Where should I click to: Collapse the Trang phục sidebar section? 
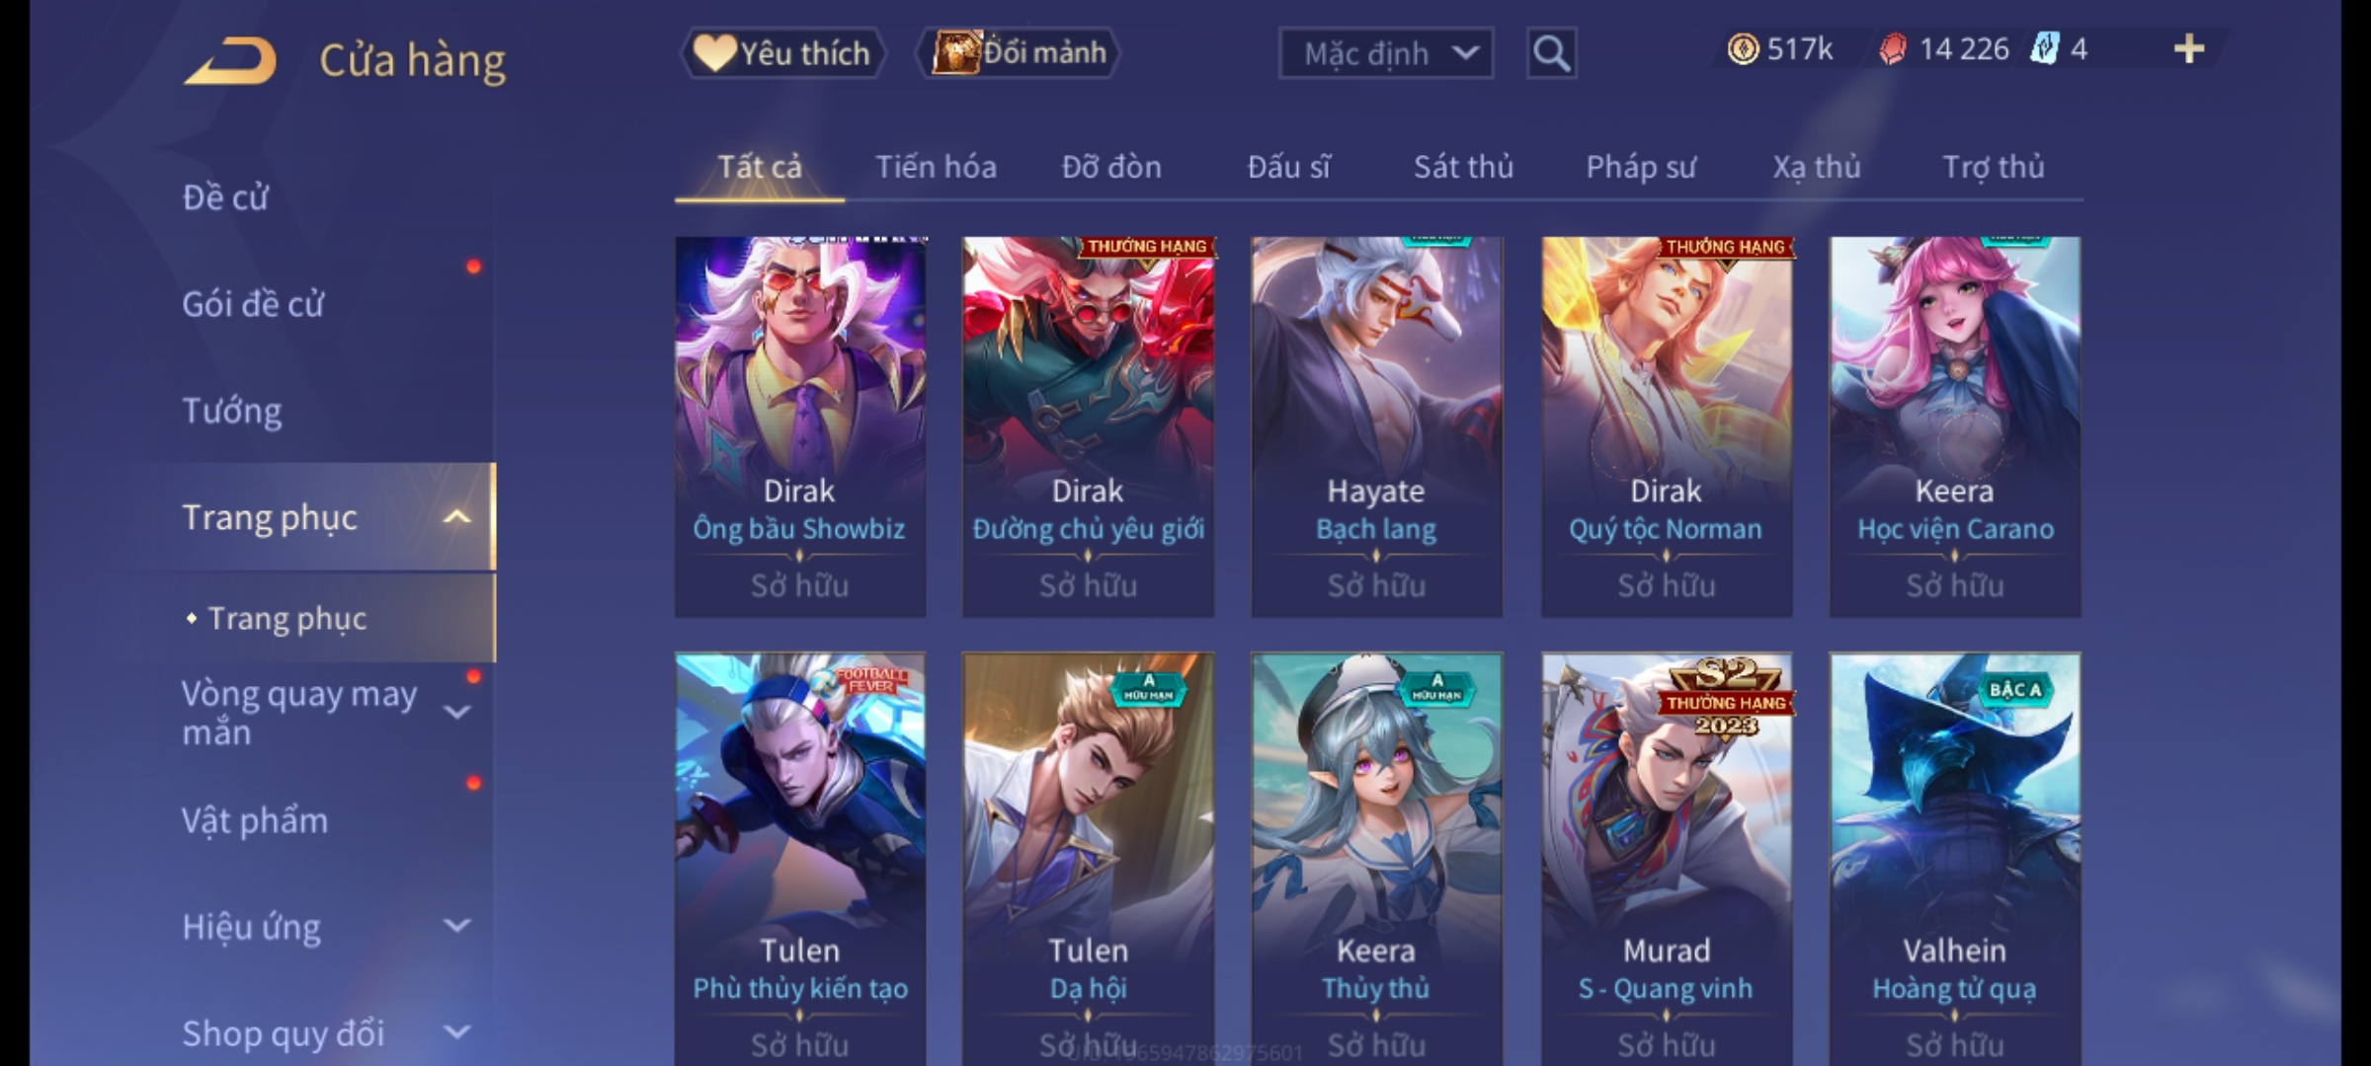pos(456,517)
